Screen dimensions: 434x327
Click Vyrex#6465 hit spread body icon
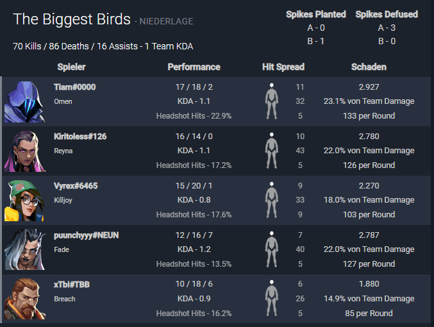(272, 200)
